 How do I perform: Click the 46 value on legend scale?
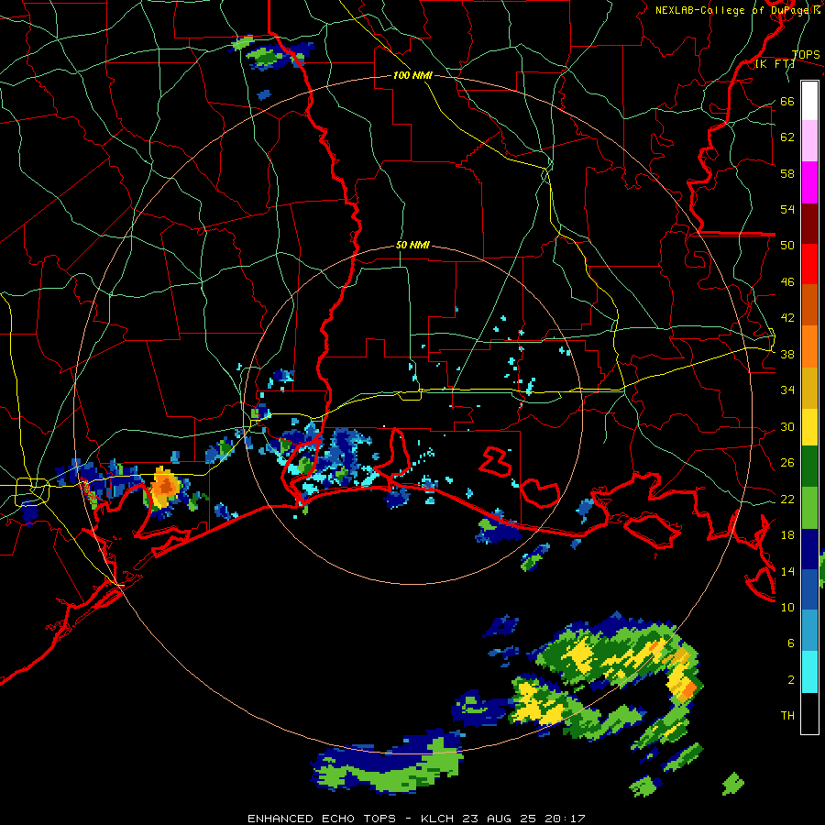click(x=787, y=282)
